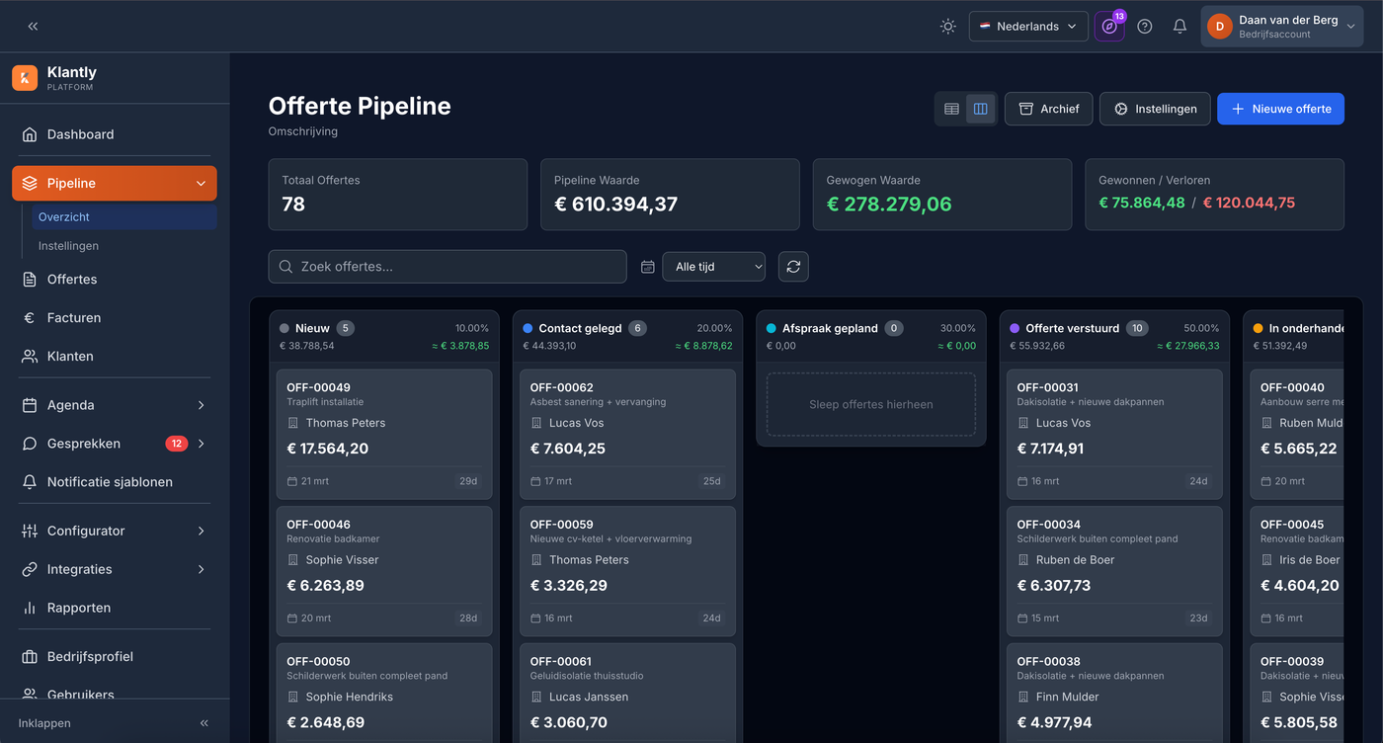Viewport: 1383px width, 743px height.
Task: Open the Klantly logo in sidebar
Action: pyautogui.click(x=25, y=78)
